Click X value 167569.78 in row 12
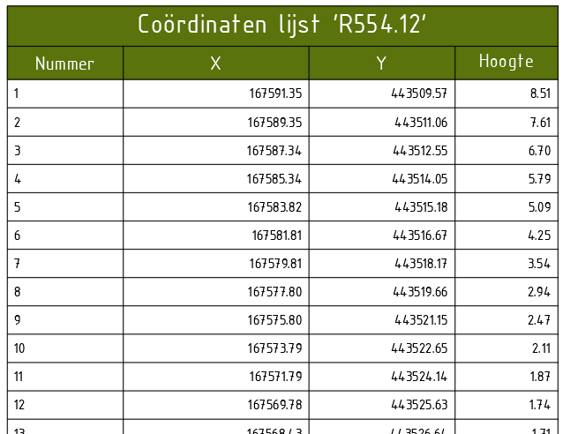The image size is (563, 434). pos(274,405)
